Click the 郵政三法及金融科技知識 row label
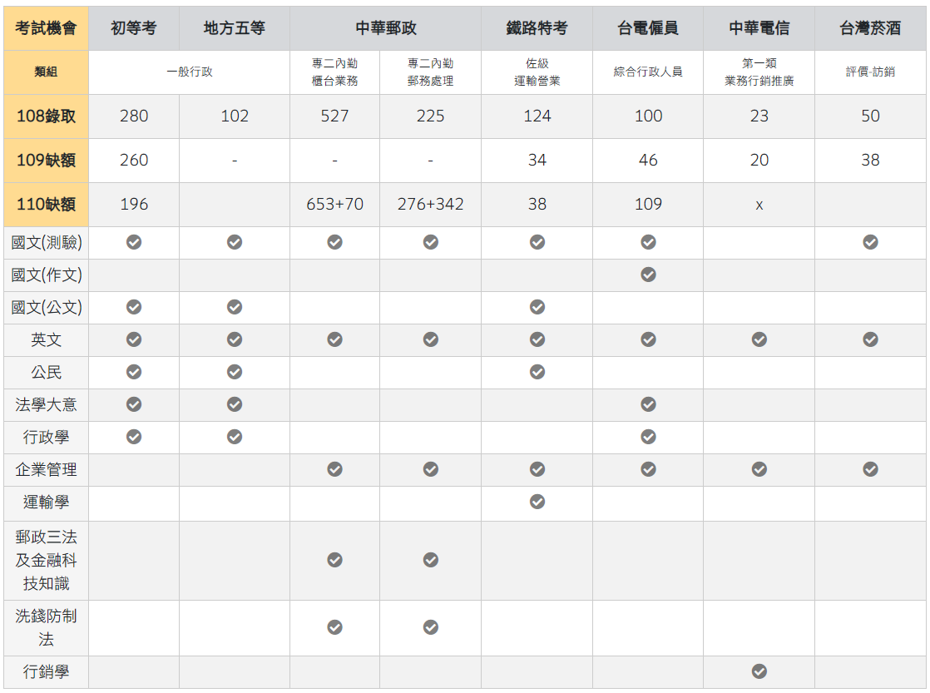This screenshot has height=693, width=930. coord(47,561)
